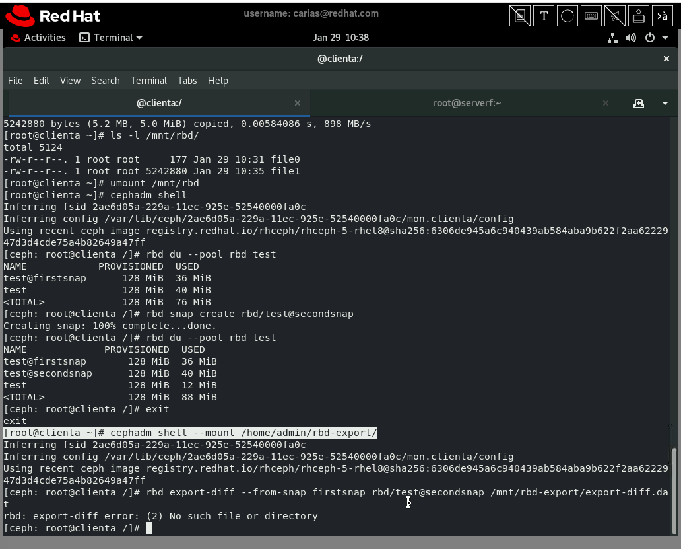Click the keyboard upload arrow icon
The width and height of the screenshot is (681, 549).
638,17
